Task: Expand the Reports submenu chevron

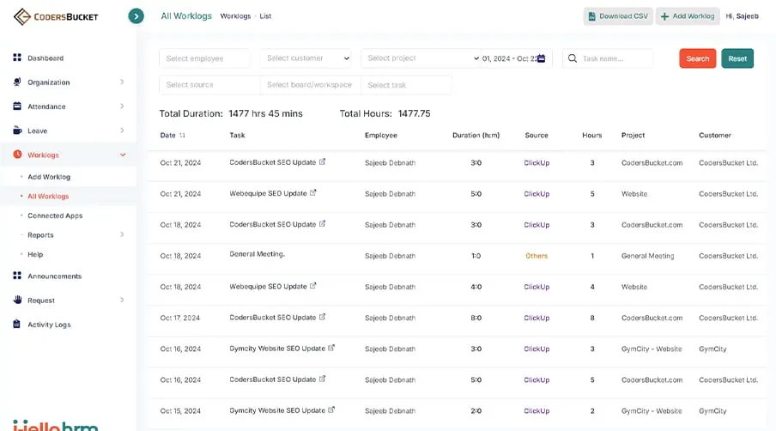Action: tap(122, 234)
